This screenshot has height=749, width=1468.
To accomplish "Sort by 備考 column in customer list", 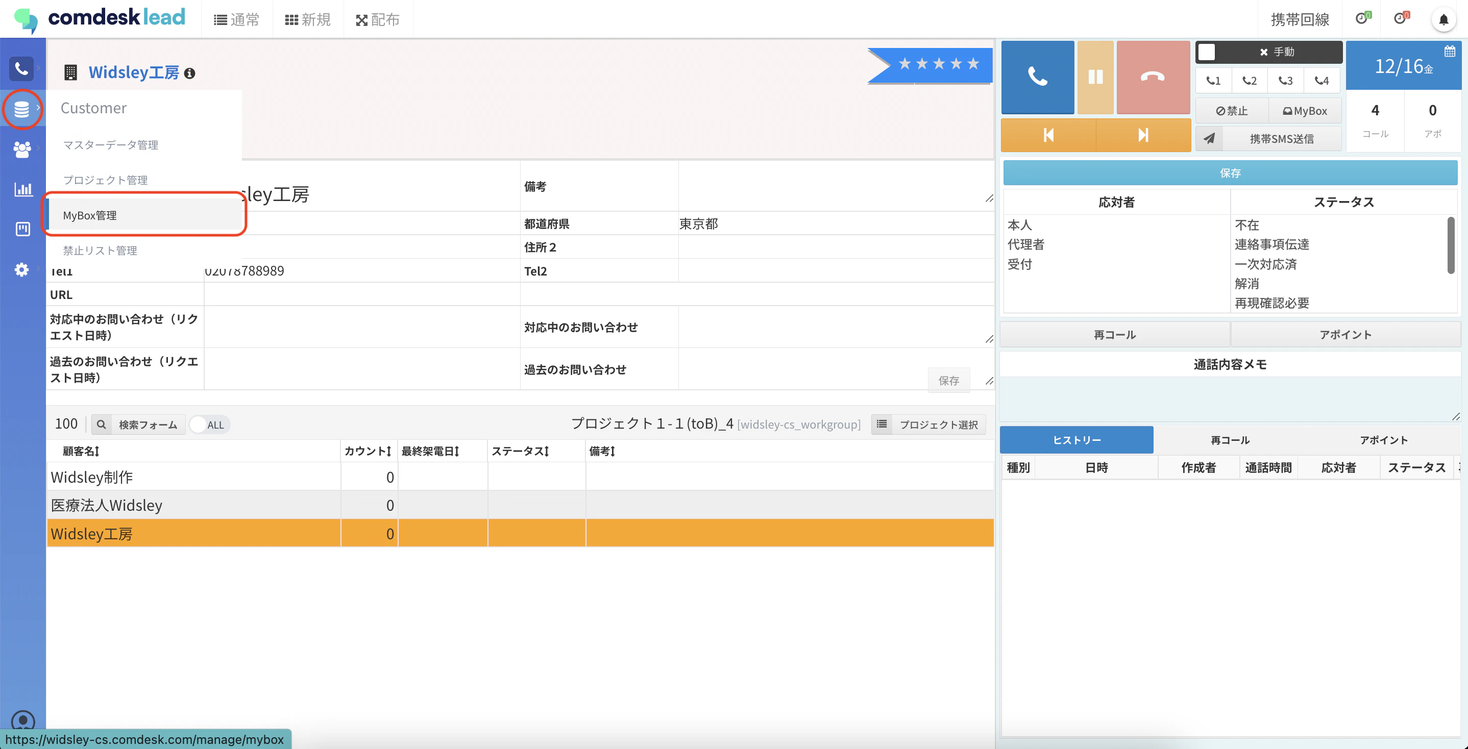I will click(x=602, y=451).
